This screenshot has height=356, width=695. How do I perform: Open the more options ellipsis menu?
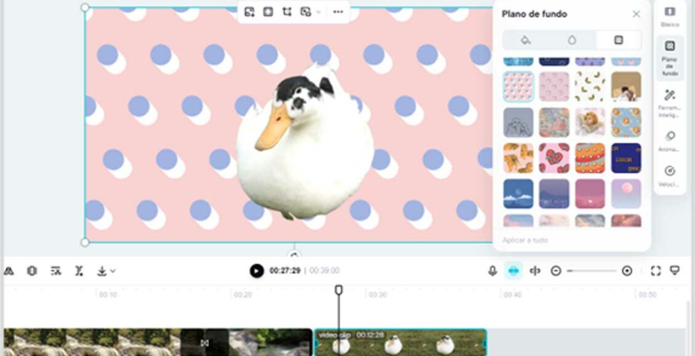[x=338, y=12]
